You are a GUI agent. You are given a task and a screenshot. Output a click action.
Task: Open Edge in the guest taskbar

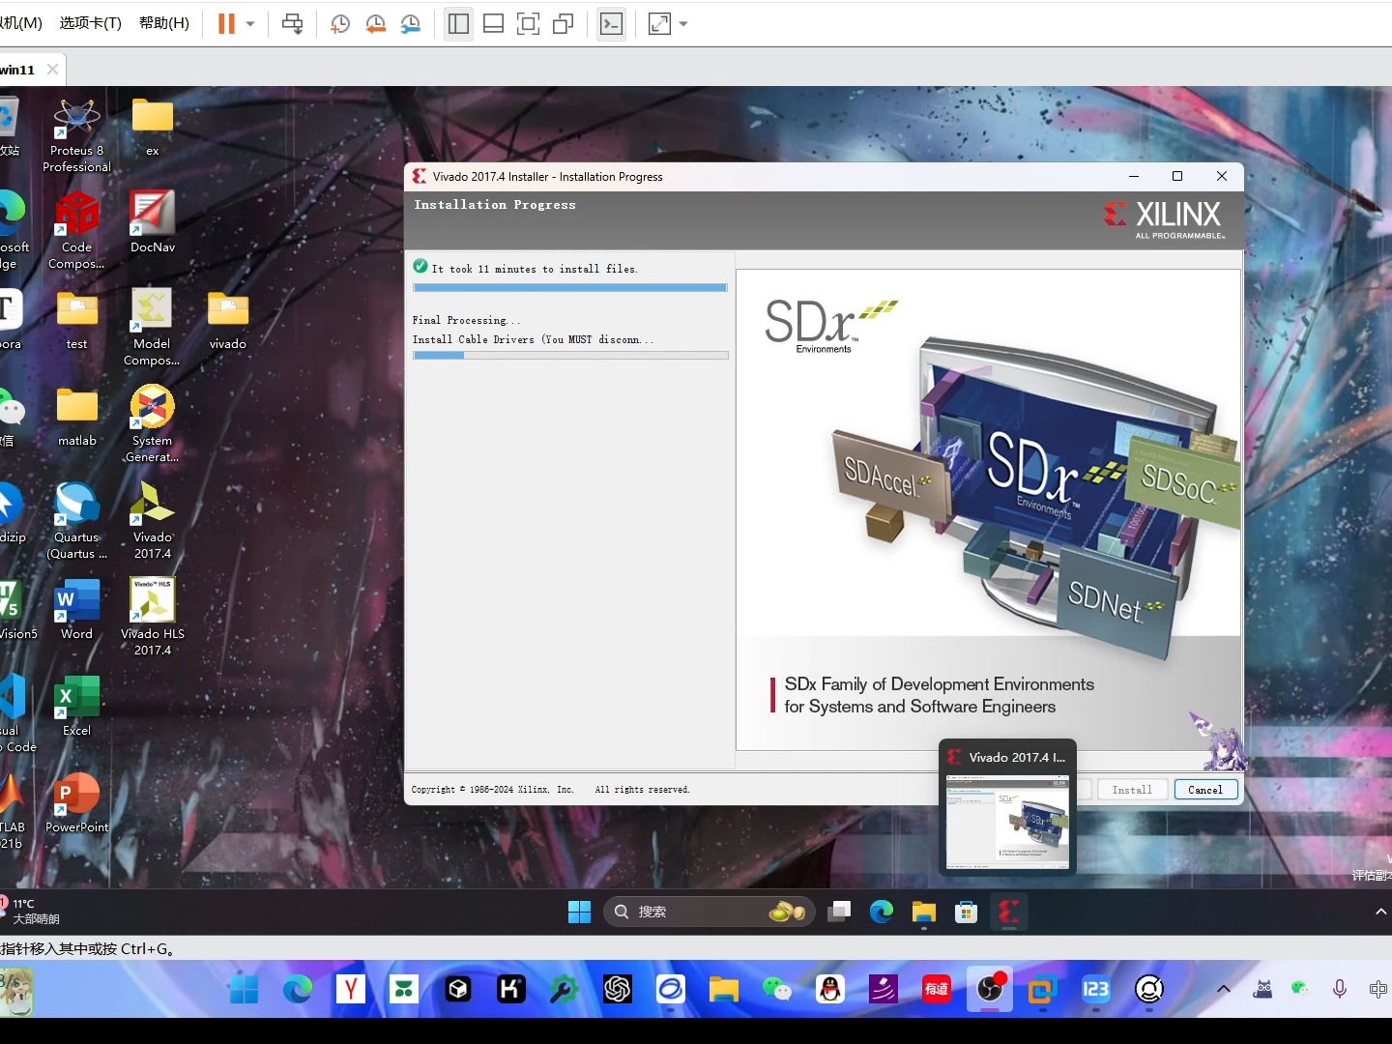pyautogui.click(x=882, y=912)
